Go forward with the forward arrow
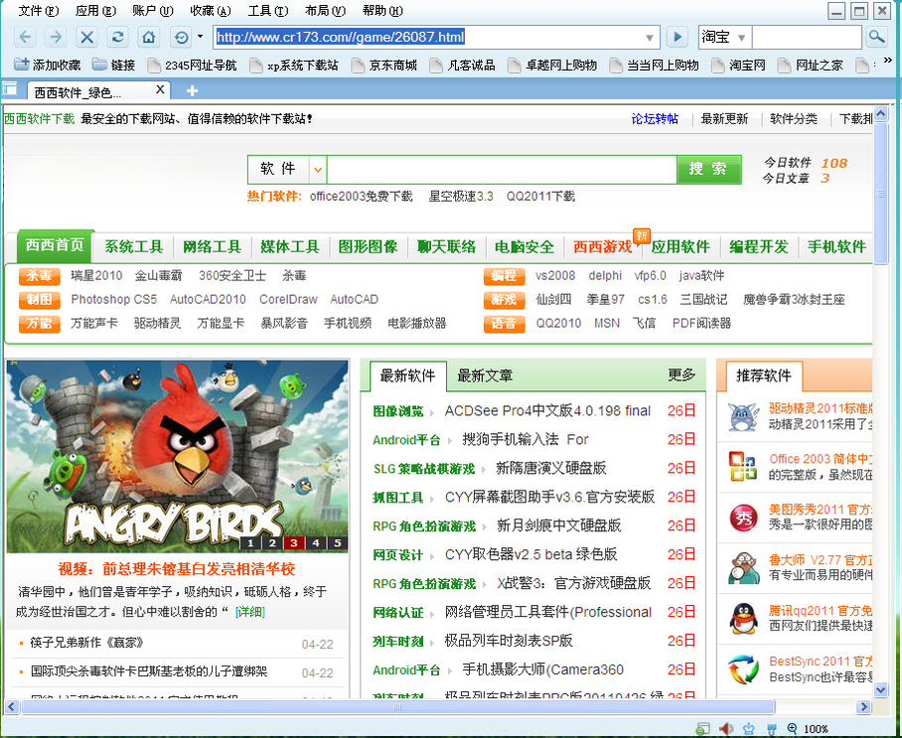 pyautogui.click(x=56, y=38)
